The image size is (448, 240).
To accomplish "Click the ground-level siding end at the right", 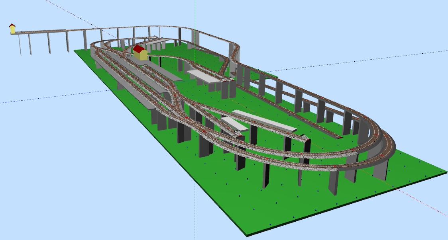I will pyautogui.click(x=338, y=137).
